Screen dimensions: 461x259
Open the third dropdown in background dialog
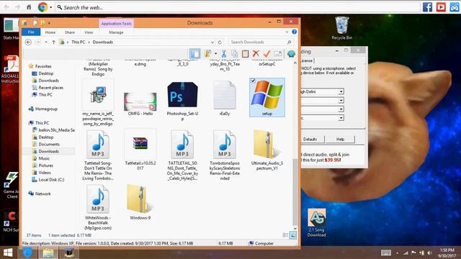(x=341, y=109)
